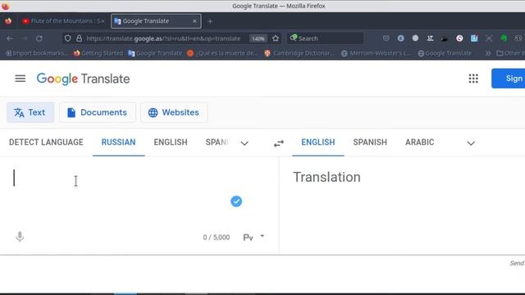Open Cambridge Dictionary bookmark

coord(299,53)
